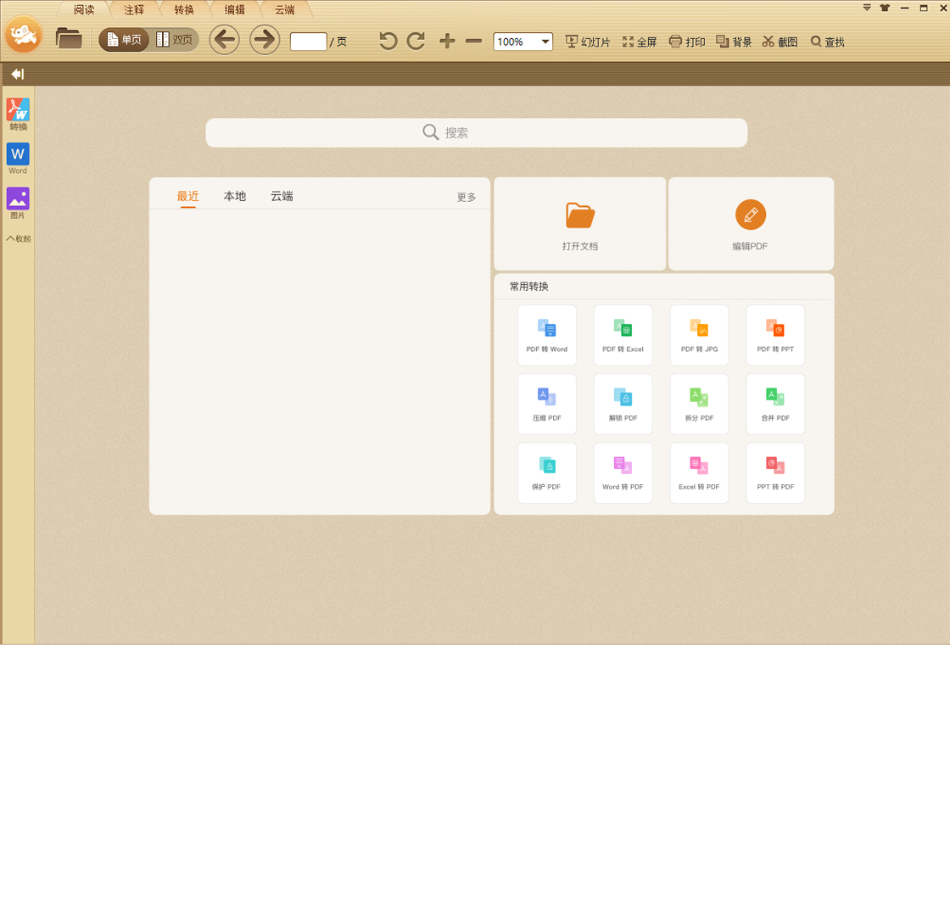
Task: Select the 本地 files tab
Action: 235,196
